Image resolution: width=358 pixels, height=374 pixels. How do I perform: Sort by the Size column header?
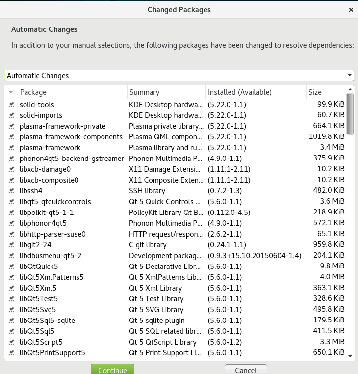[x=326, y=92]
